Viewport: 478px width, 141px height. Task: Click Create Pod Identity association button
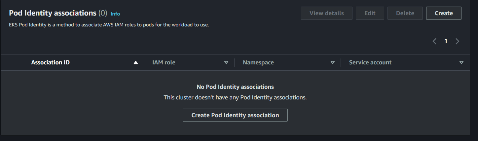click(x=235, y=115)
